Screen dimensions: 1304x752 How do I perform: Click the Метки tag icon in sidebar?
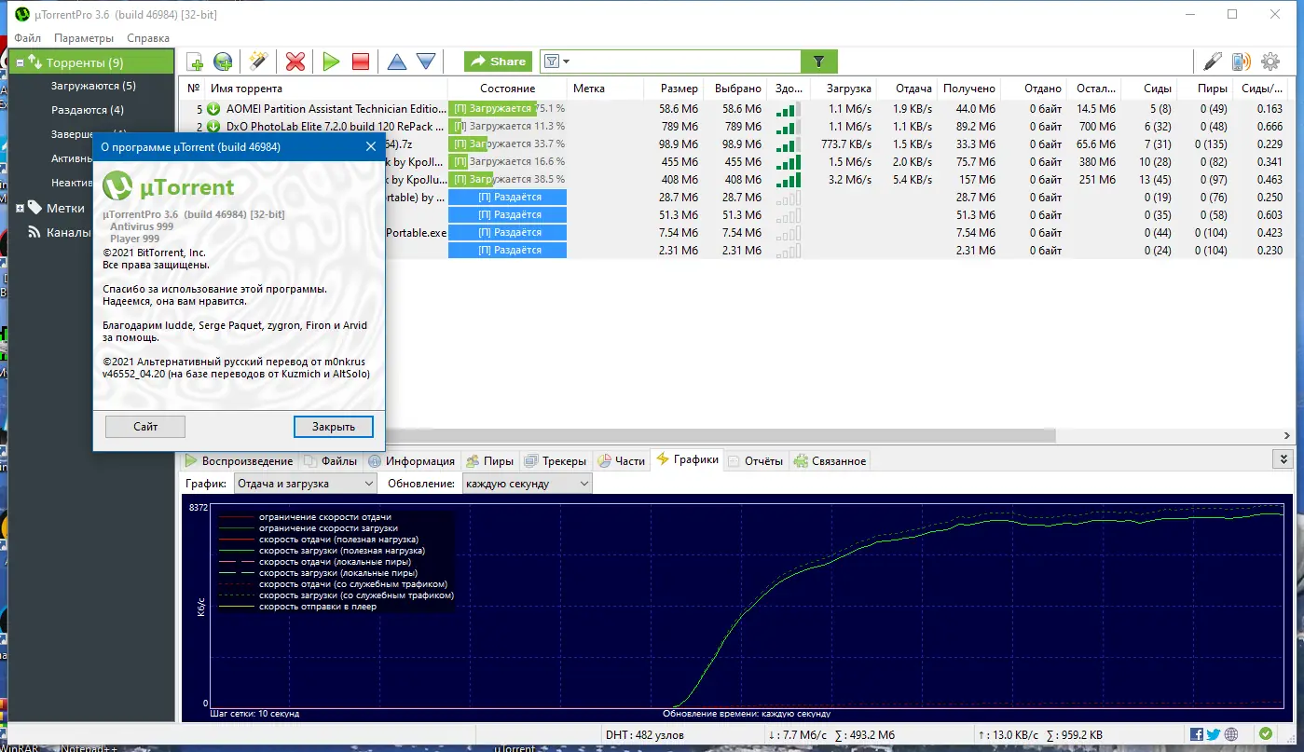35,208
